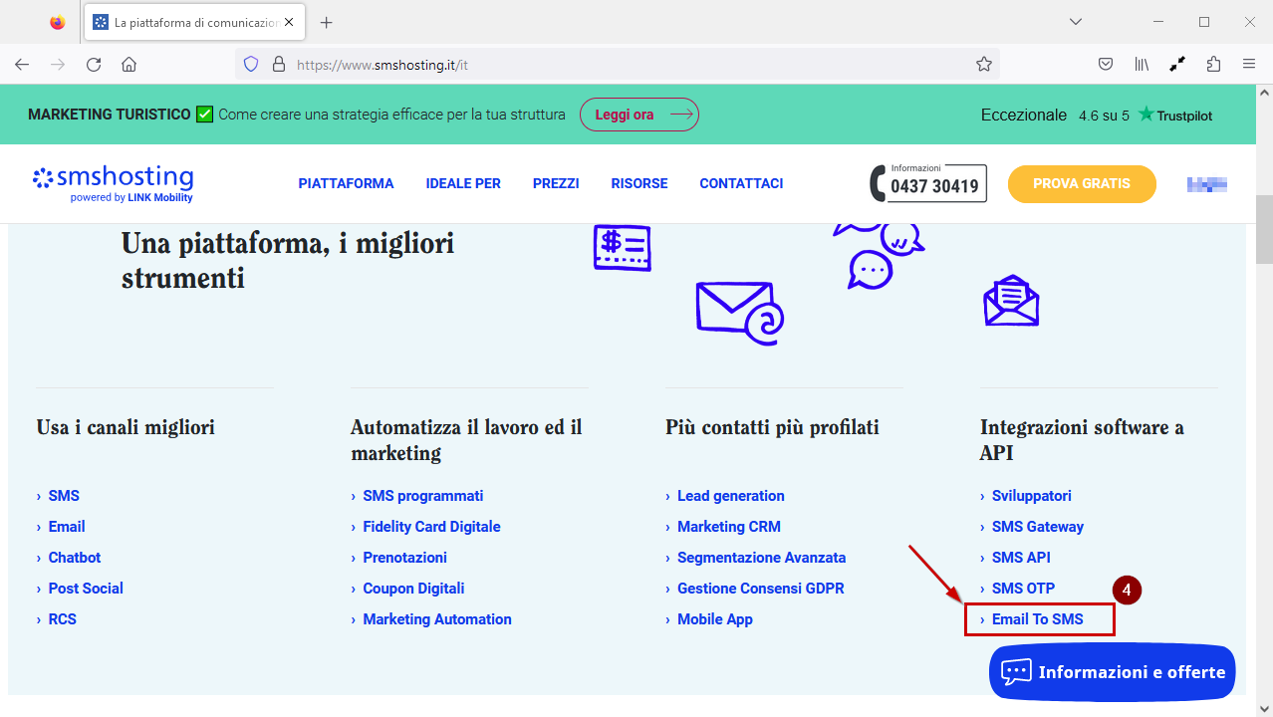This screenshot has width=1273, height=717.
Task: Open the SMS Gateway link
Action: click(x=1038, y=527)
